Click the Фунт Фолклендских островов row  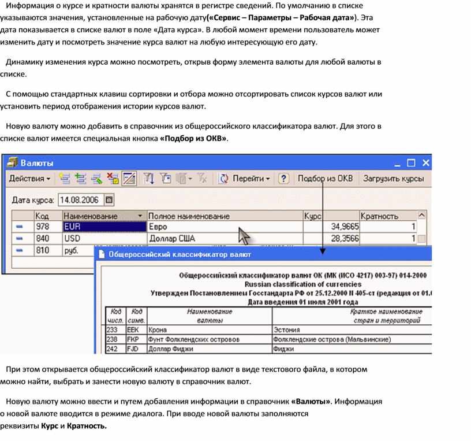[x=268, y=339]
